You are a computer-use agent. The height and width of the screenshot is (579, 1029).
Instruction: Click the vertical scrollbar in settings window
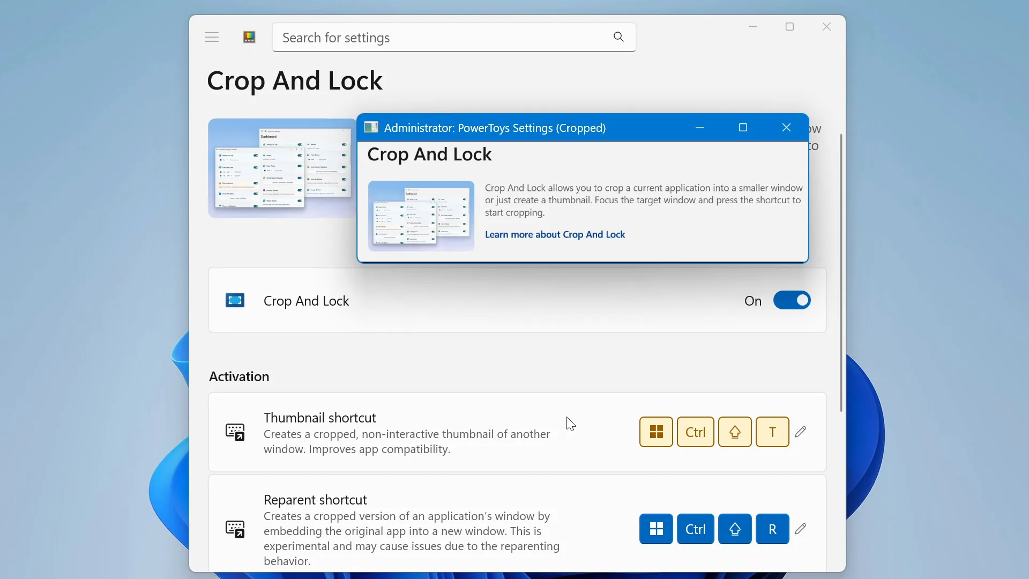pyautogui.click(x=841, y=272)
